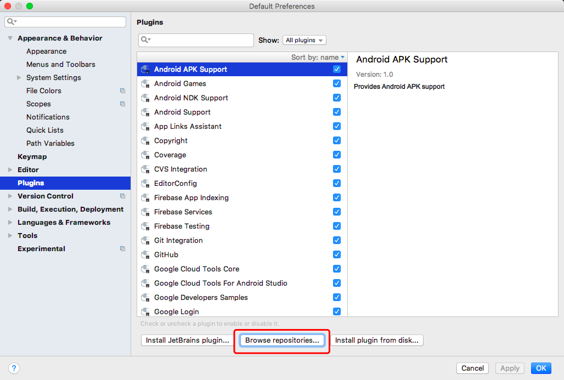Click Browse repositories button

point(282,340)
